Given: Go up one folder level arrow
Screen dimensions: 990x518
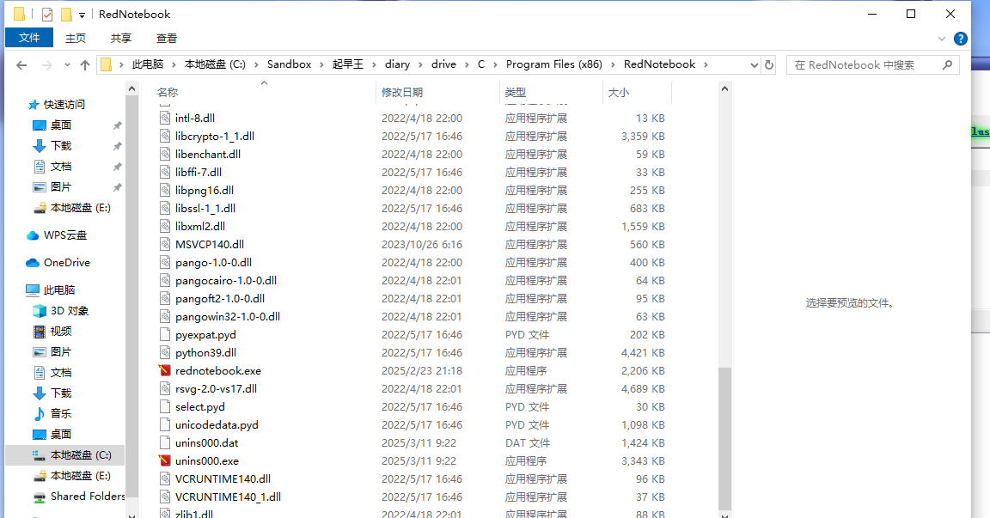Looking at the screenshot, I should click(85, 65).
